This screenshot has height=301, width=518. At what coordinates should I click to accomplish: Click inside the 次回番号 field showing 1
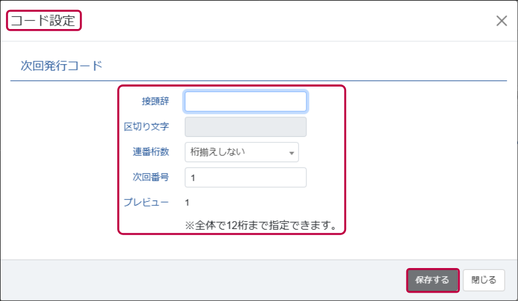click(x=246, y=178)
